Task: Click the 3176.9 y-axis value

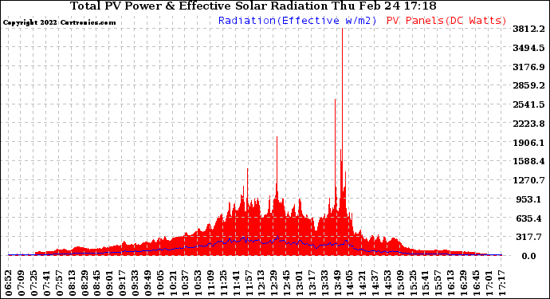Action: (528, 67)
